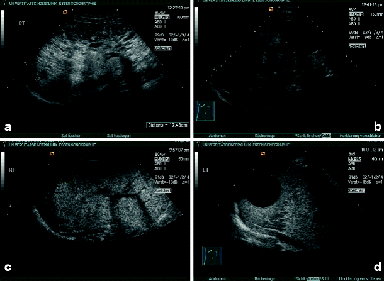Click the '160mm' depth value in panel b
Image resolution: width=384 pixels, height=281 pixels.
click(x=376, y=14)
